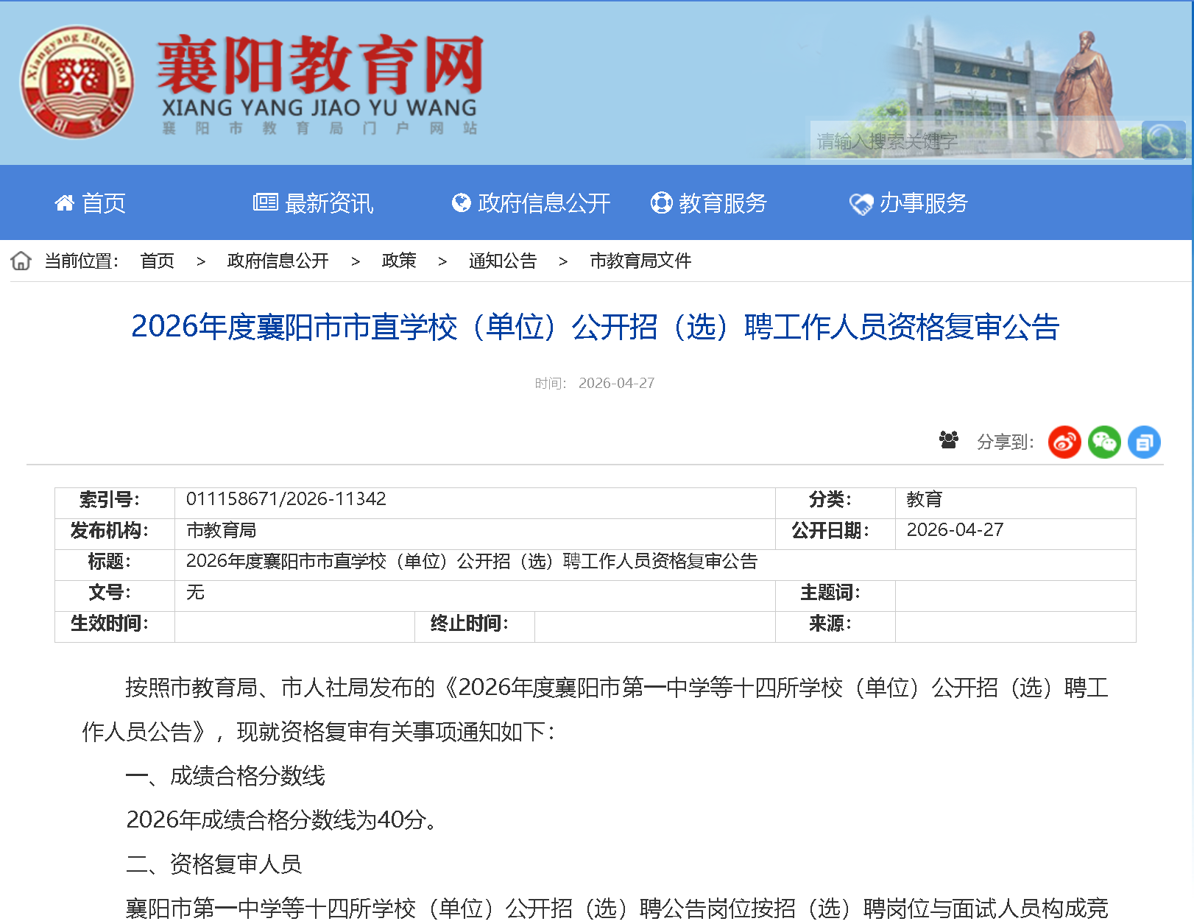This screenshot has width=1194, height=924.
Task: Open 教育服务 navigation menu
Action: coord(708,203)
